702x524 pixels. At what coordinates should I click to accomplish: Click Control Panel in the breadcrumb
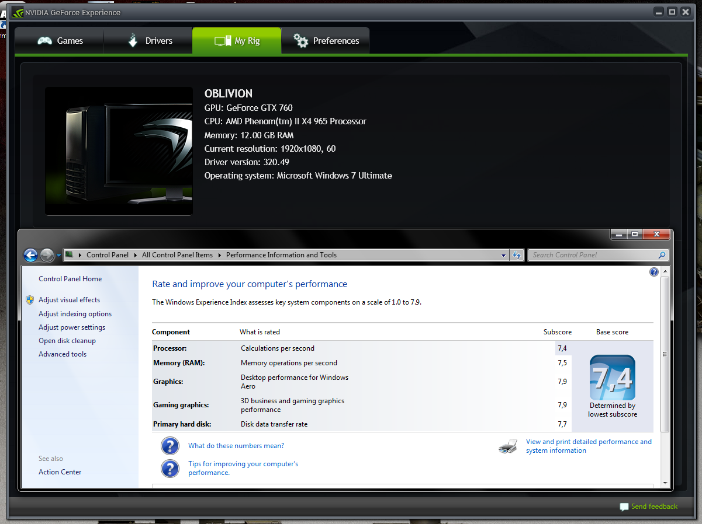point(107,255)
